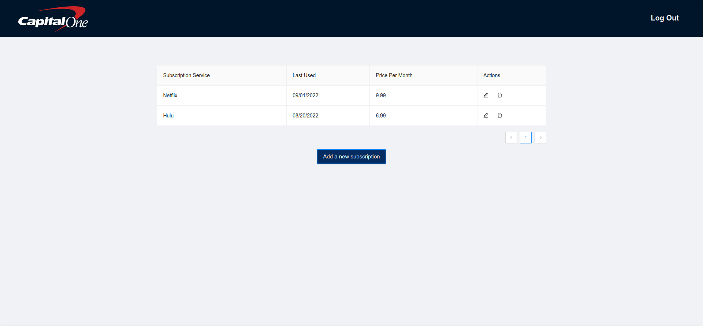Click the 9.99 price cell

pos(423,95)
